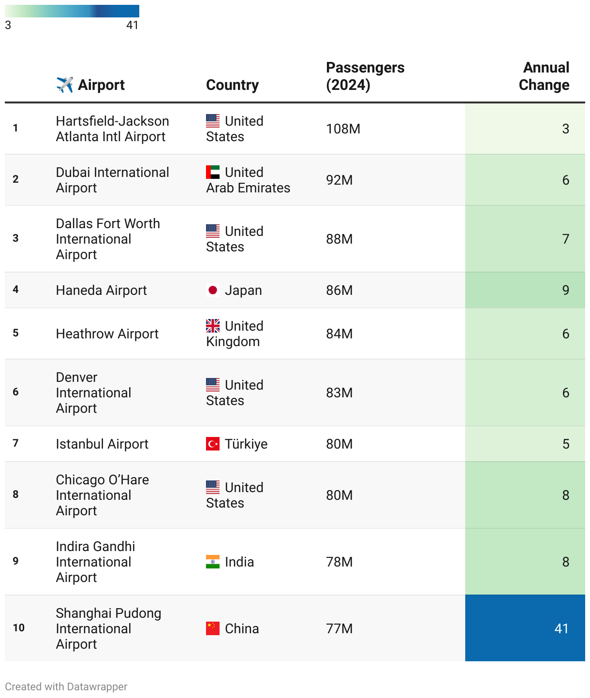Click the airplane icon in Airport header

pos(65,85)
